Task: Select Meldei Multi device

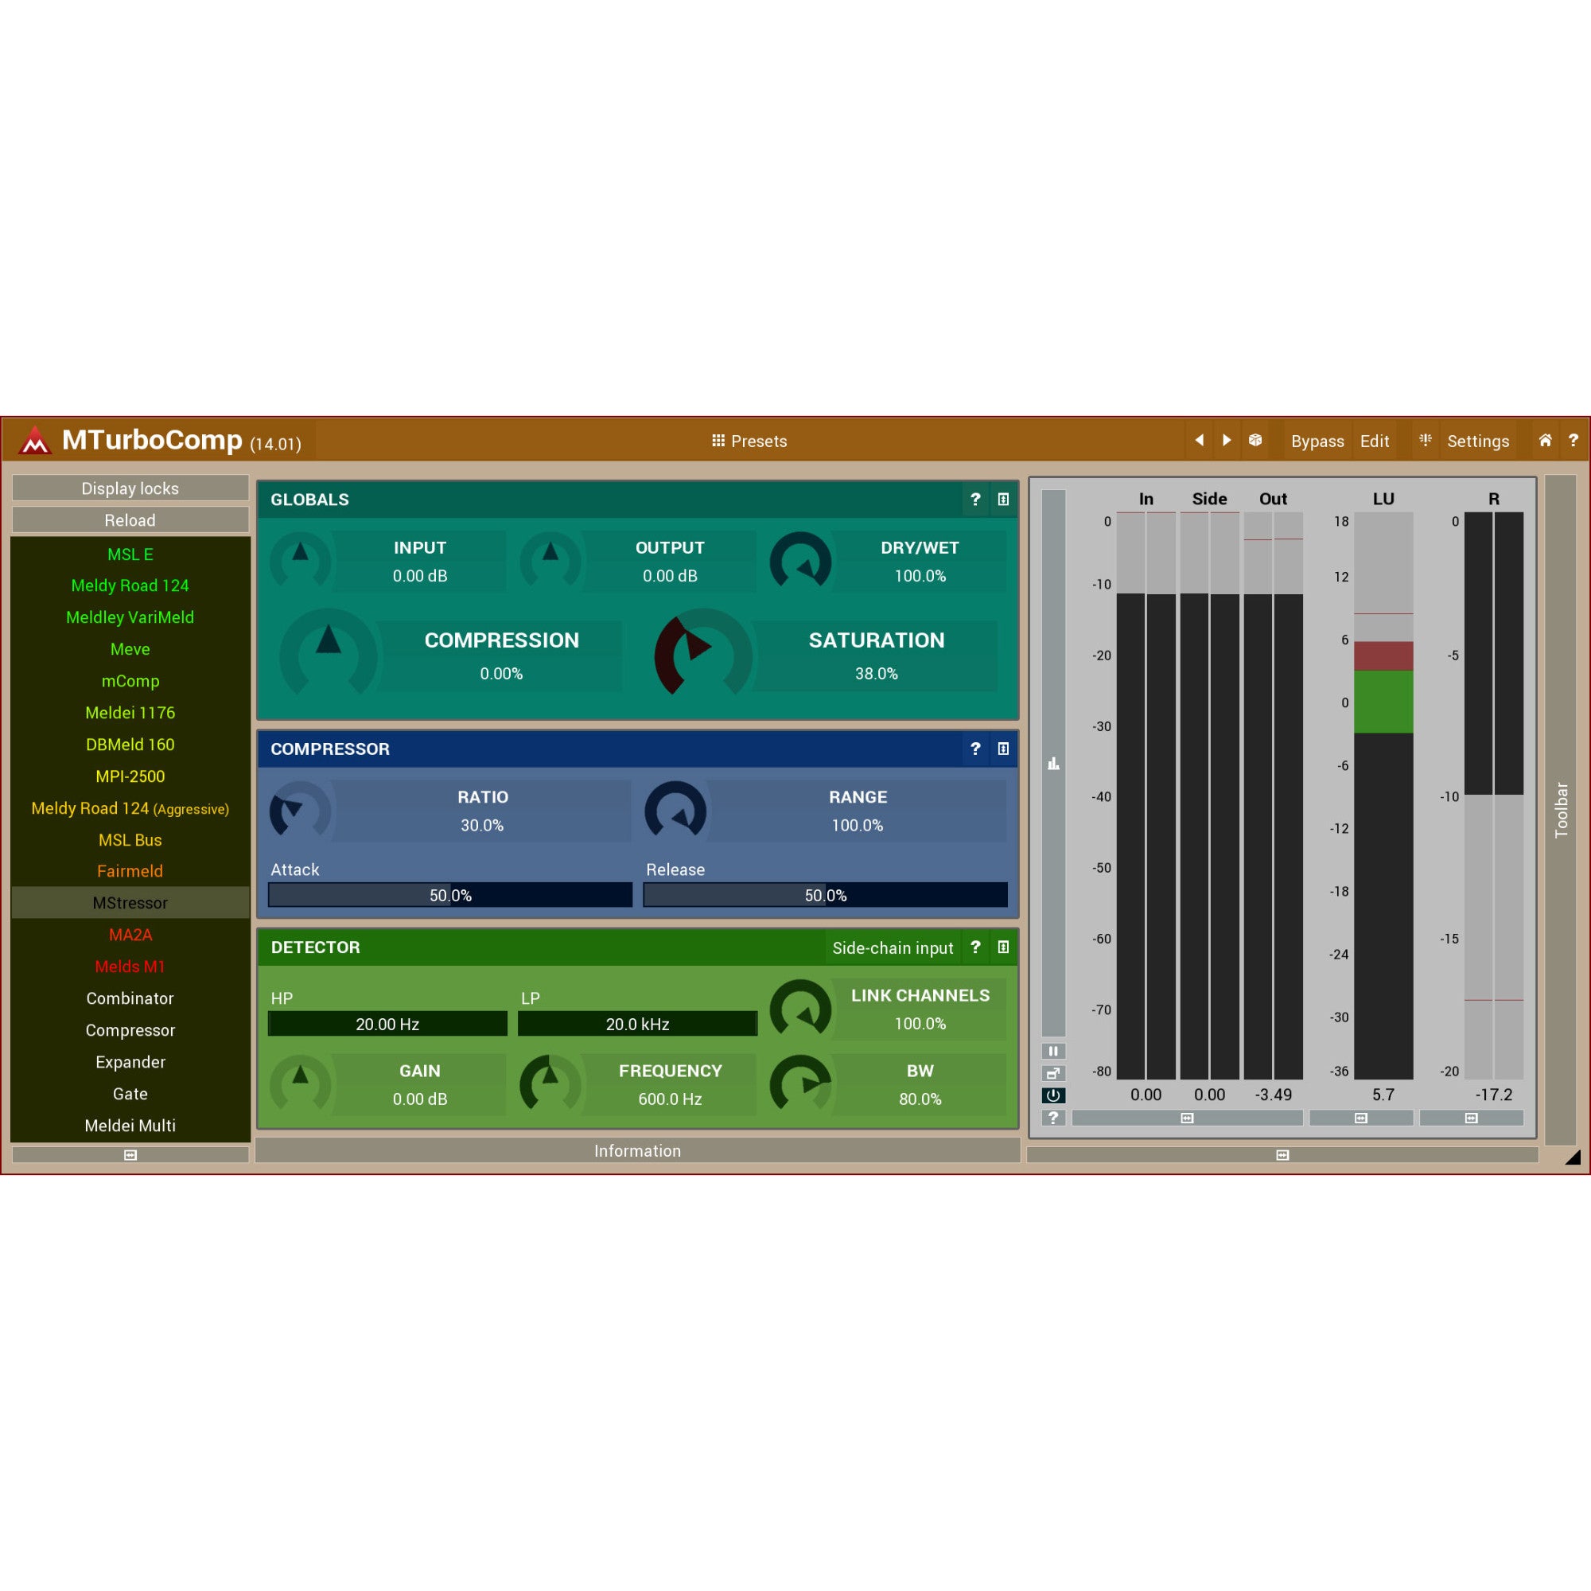Action: 130,1126
